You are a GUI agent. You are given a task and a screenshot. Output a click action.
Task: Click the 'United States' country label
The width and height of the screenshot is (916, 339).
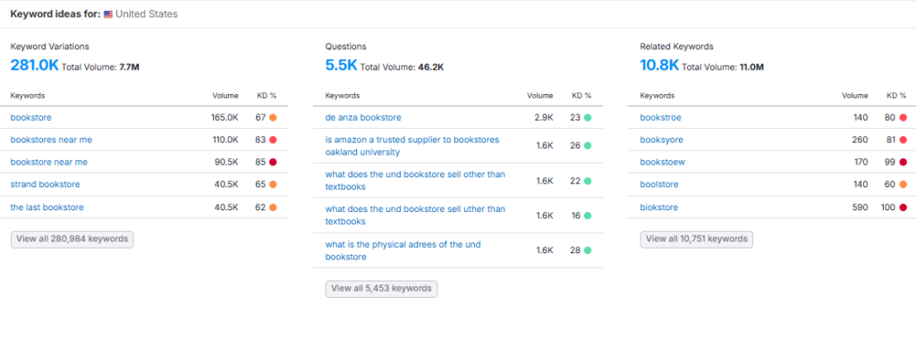click(147, 14)
